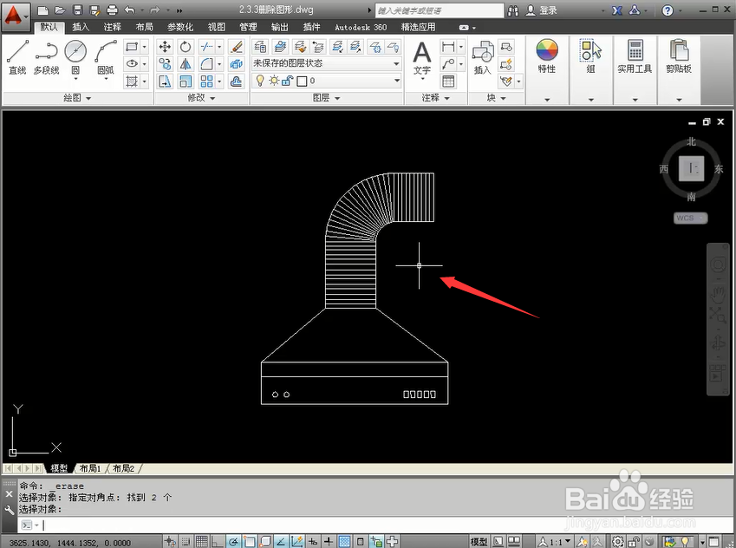Viewport: 736px width, 548px height.
Task: Click the Stretch tool icon
Action: tap(165, 82)
